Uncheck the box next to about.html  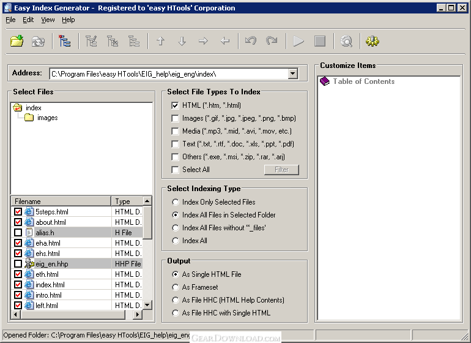[18, 222]
